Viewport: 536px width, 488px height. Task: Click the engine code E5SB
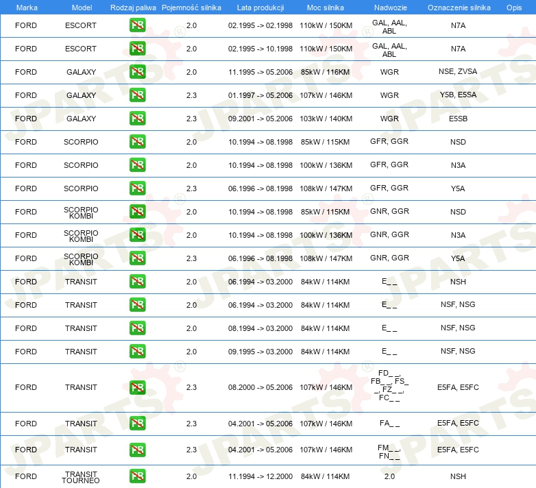click(x=458, y=119)
